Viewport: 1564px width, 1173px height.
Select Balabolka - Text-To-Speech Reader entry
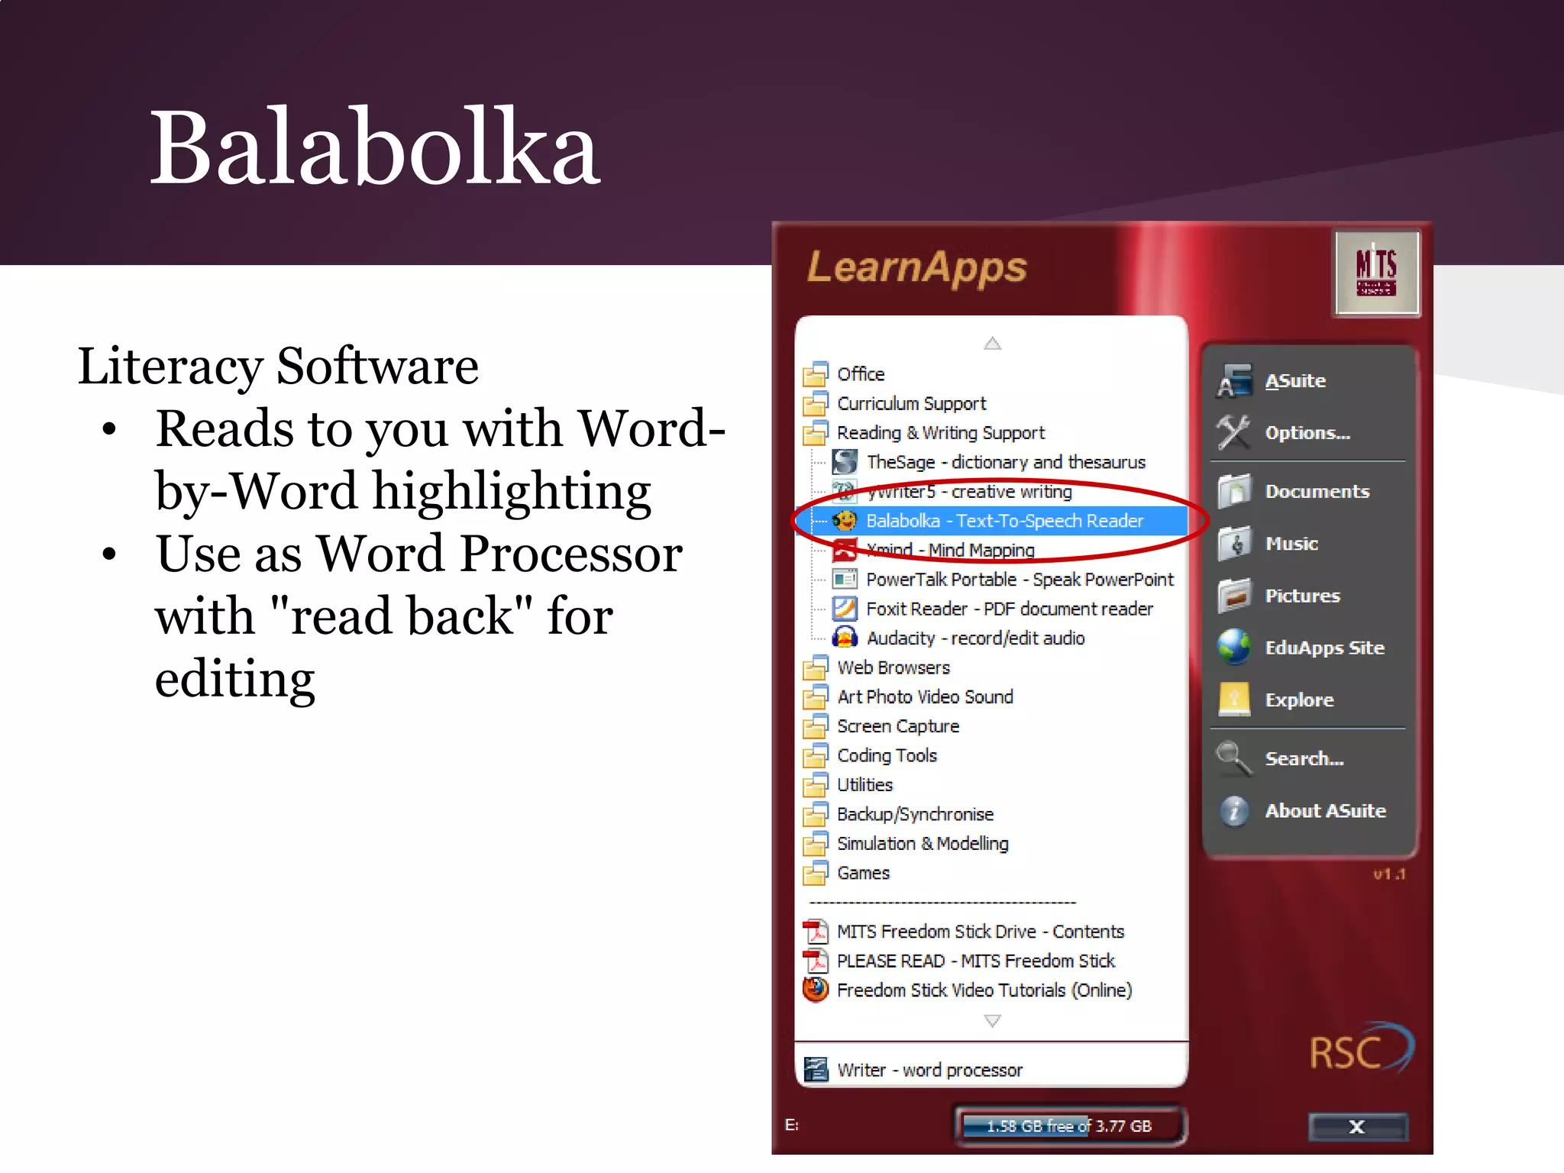[x=991, y=521]
